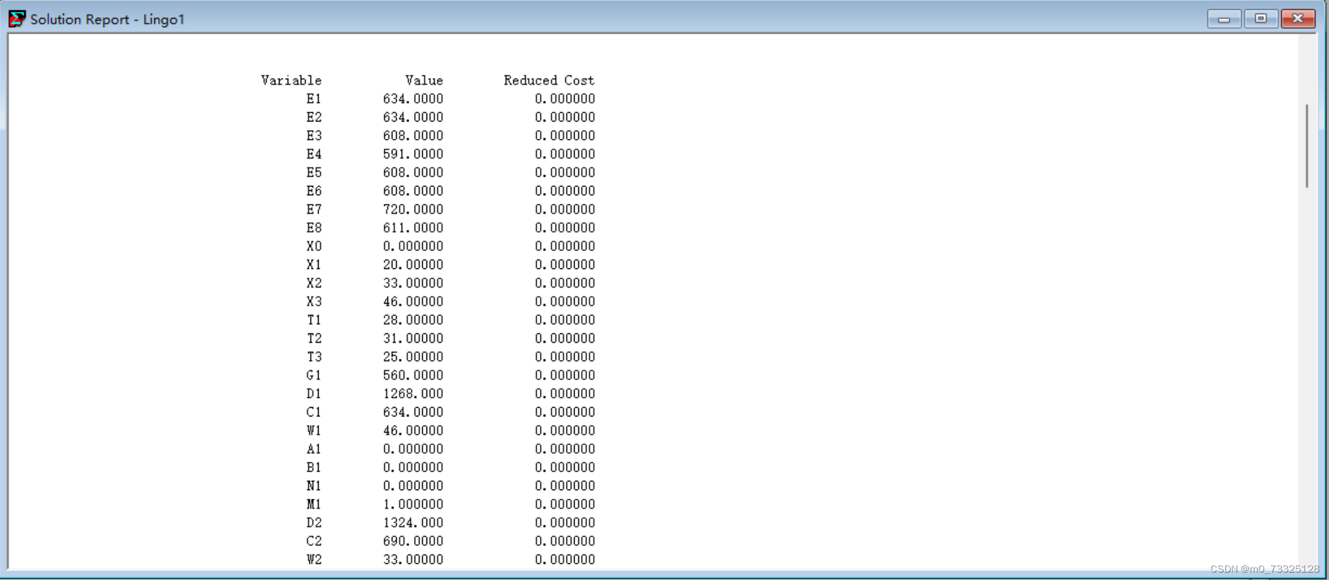
Task: Select variable name C1
Action: click(314, 412)
